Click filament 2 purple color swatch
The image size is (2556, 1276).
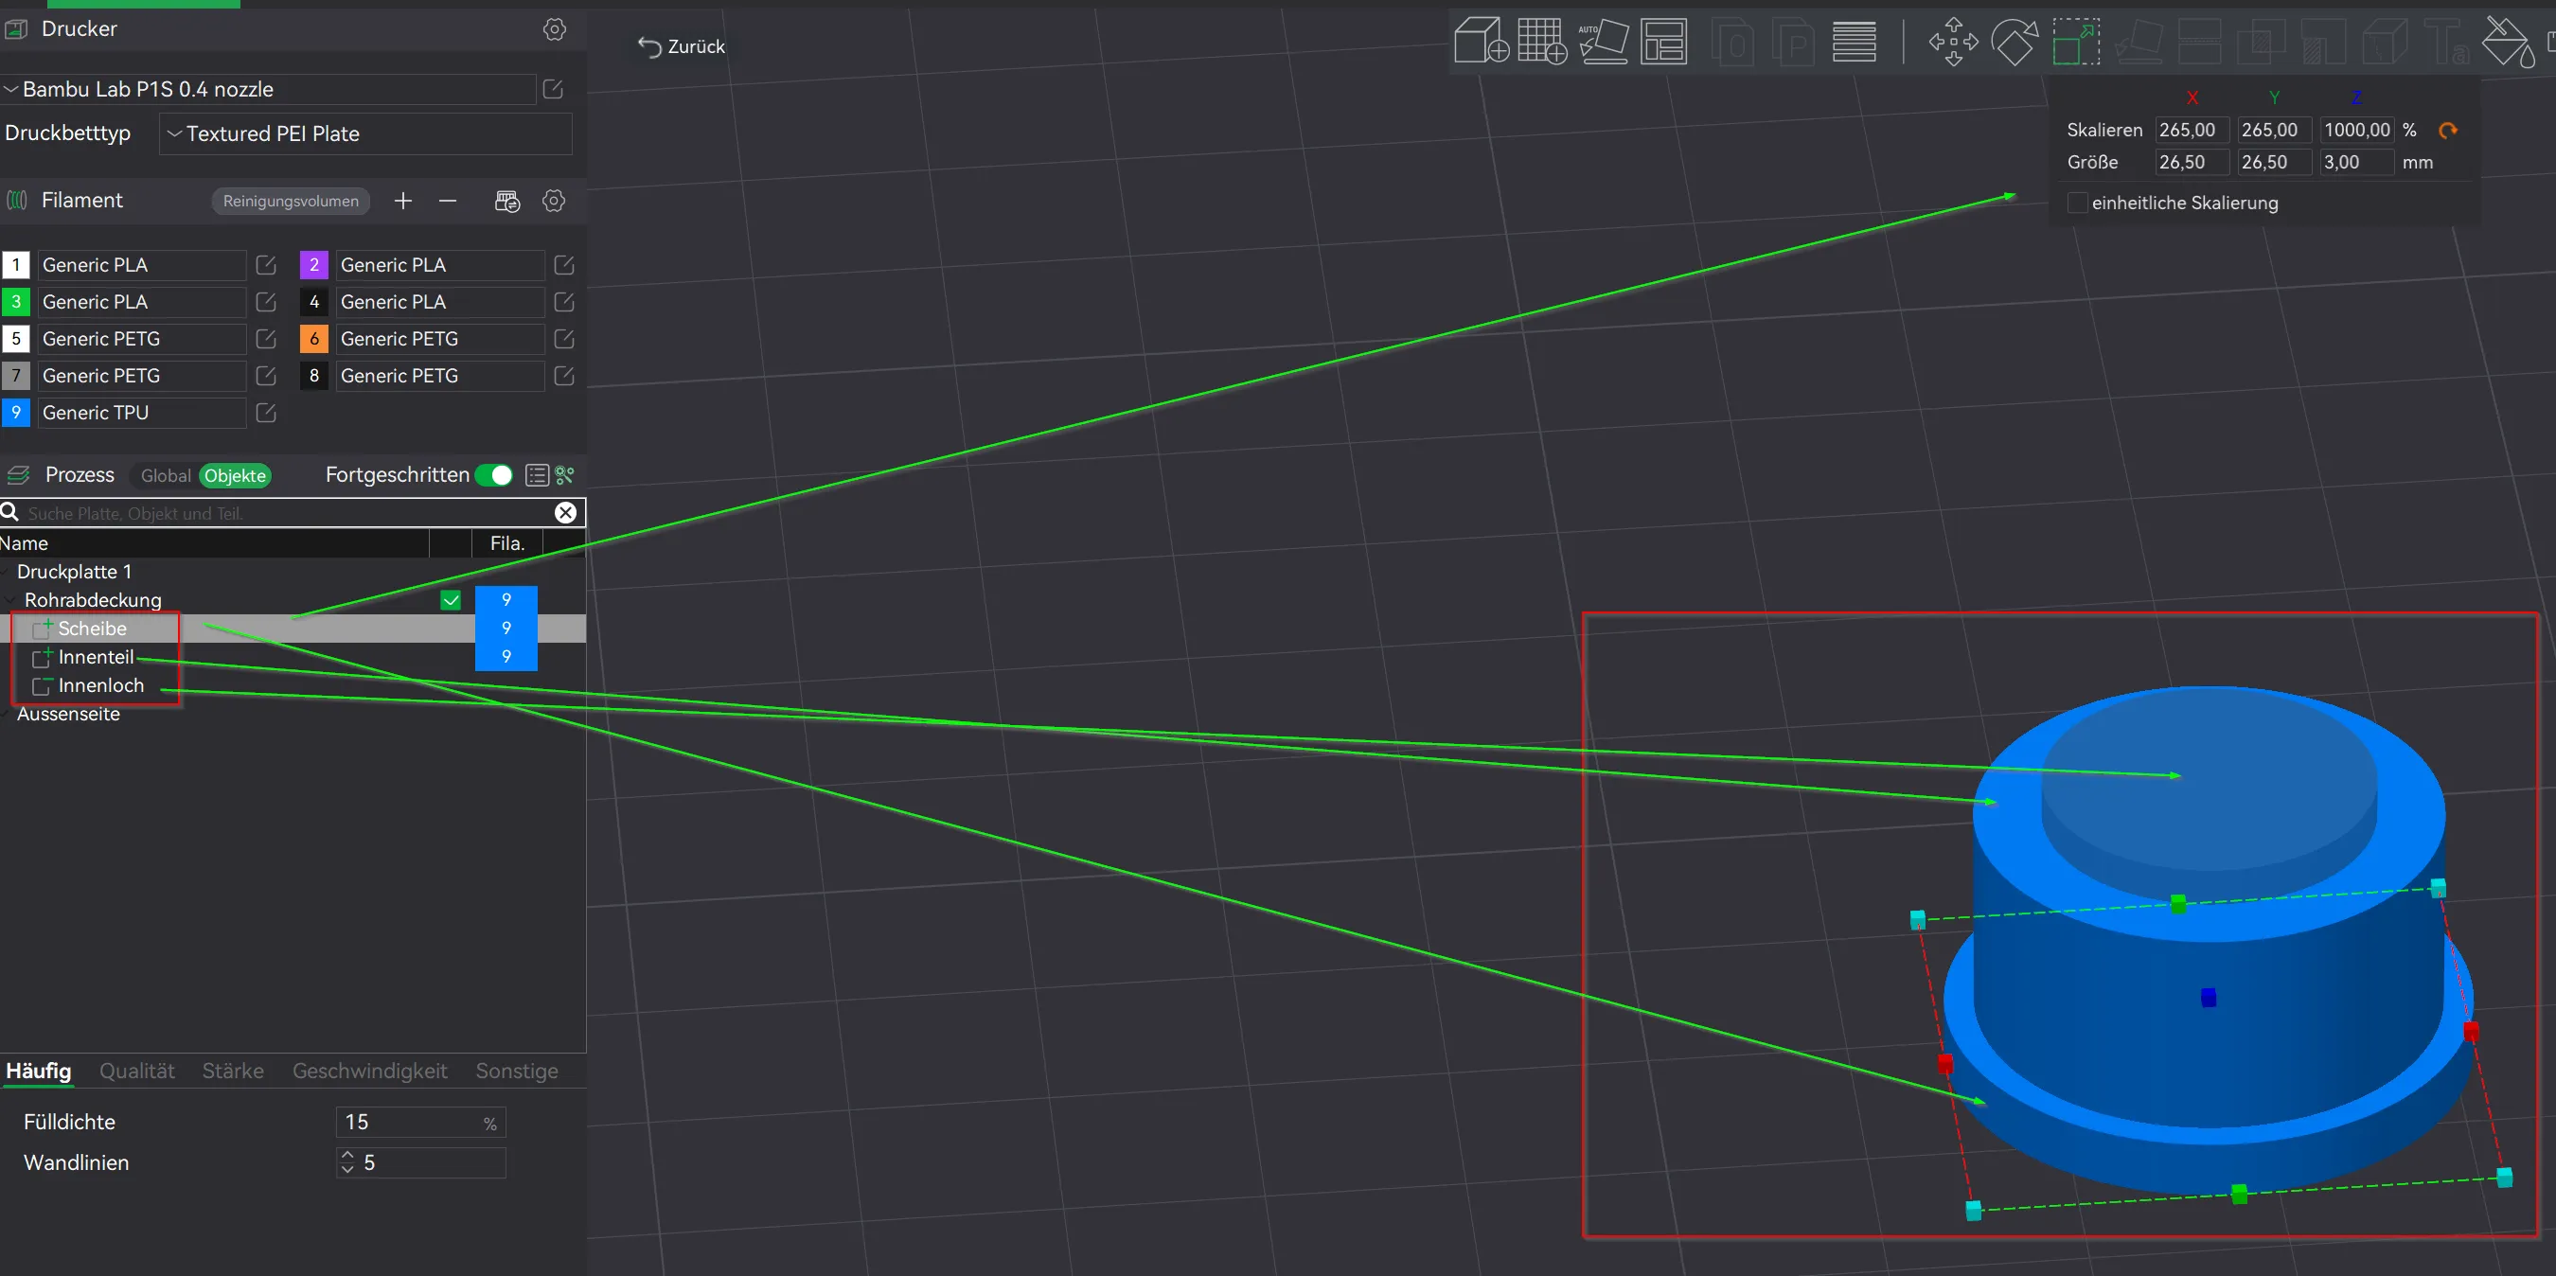pos(313,265)
